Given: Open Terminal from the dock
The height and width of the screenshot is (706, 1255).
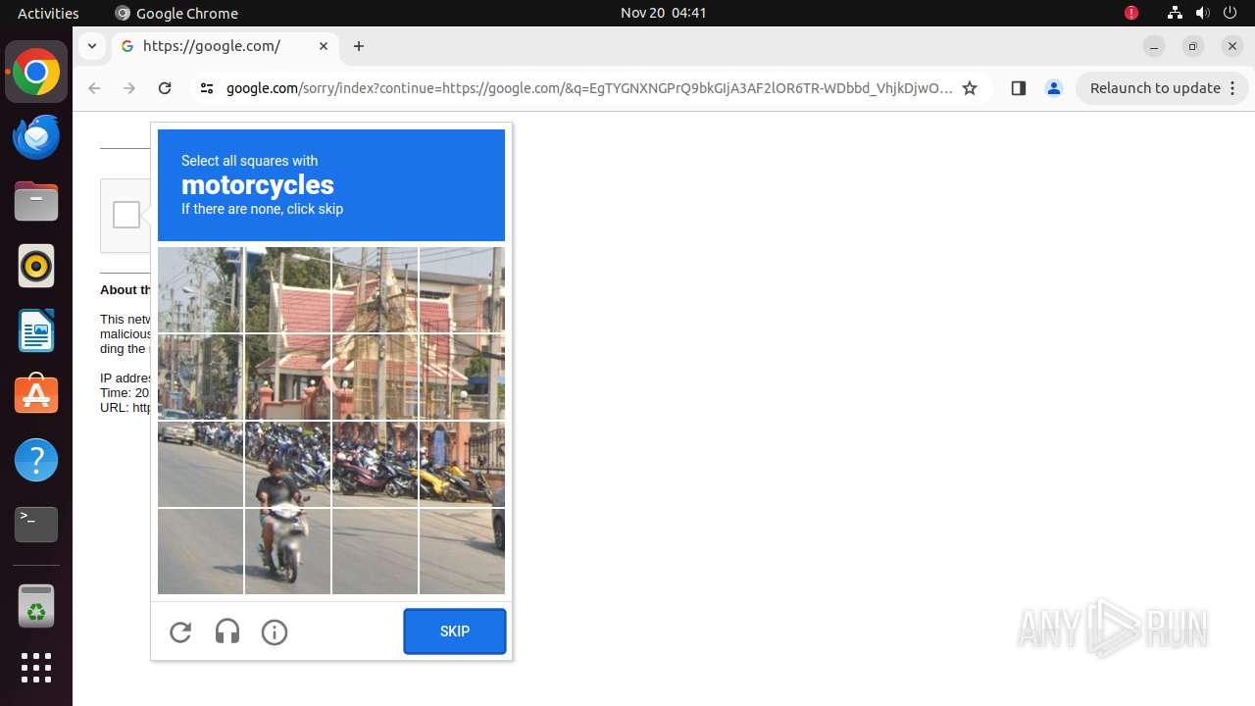Looking at the screenshot, I should pyautogui.click(x=36, y=525).
